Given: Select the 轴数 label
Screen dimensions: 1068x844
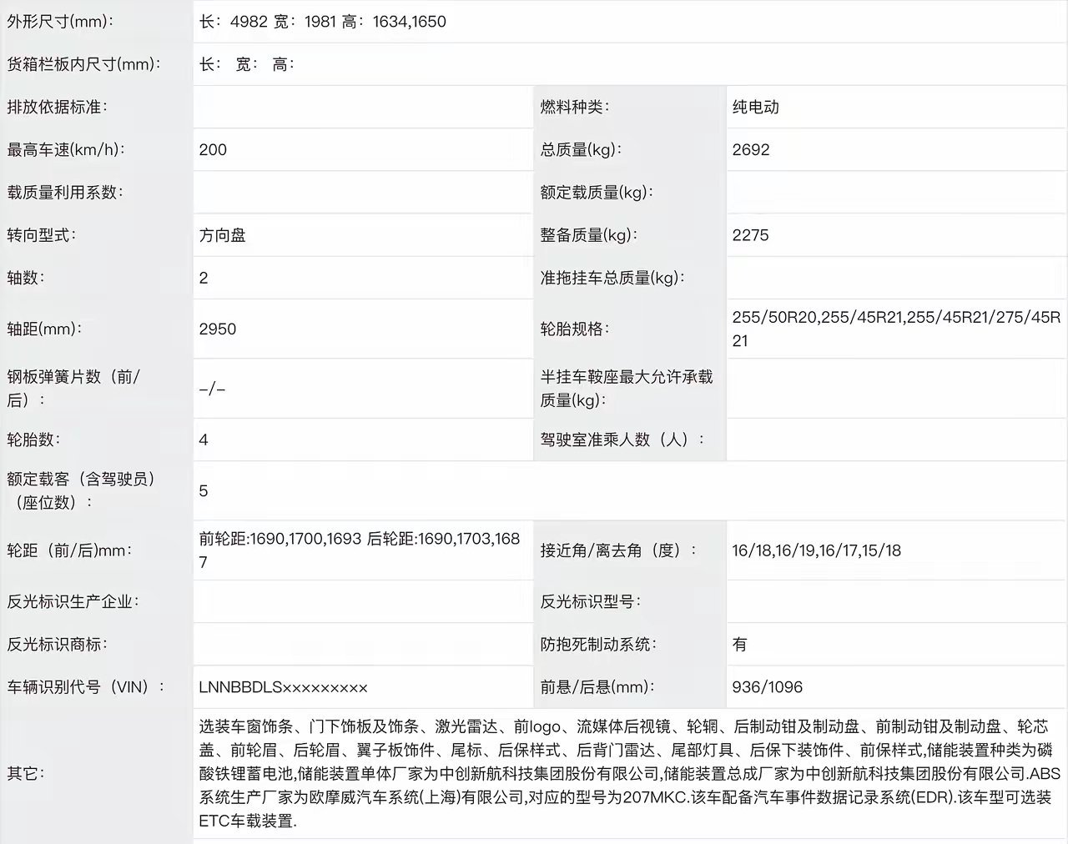Looking at the screenshot, I should (x=26, y=278).
